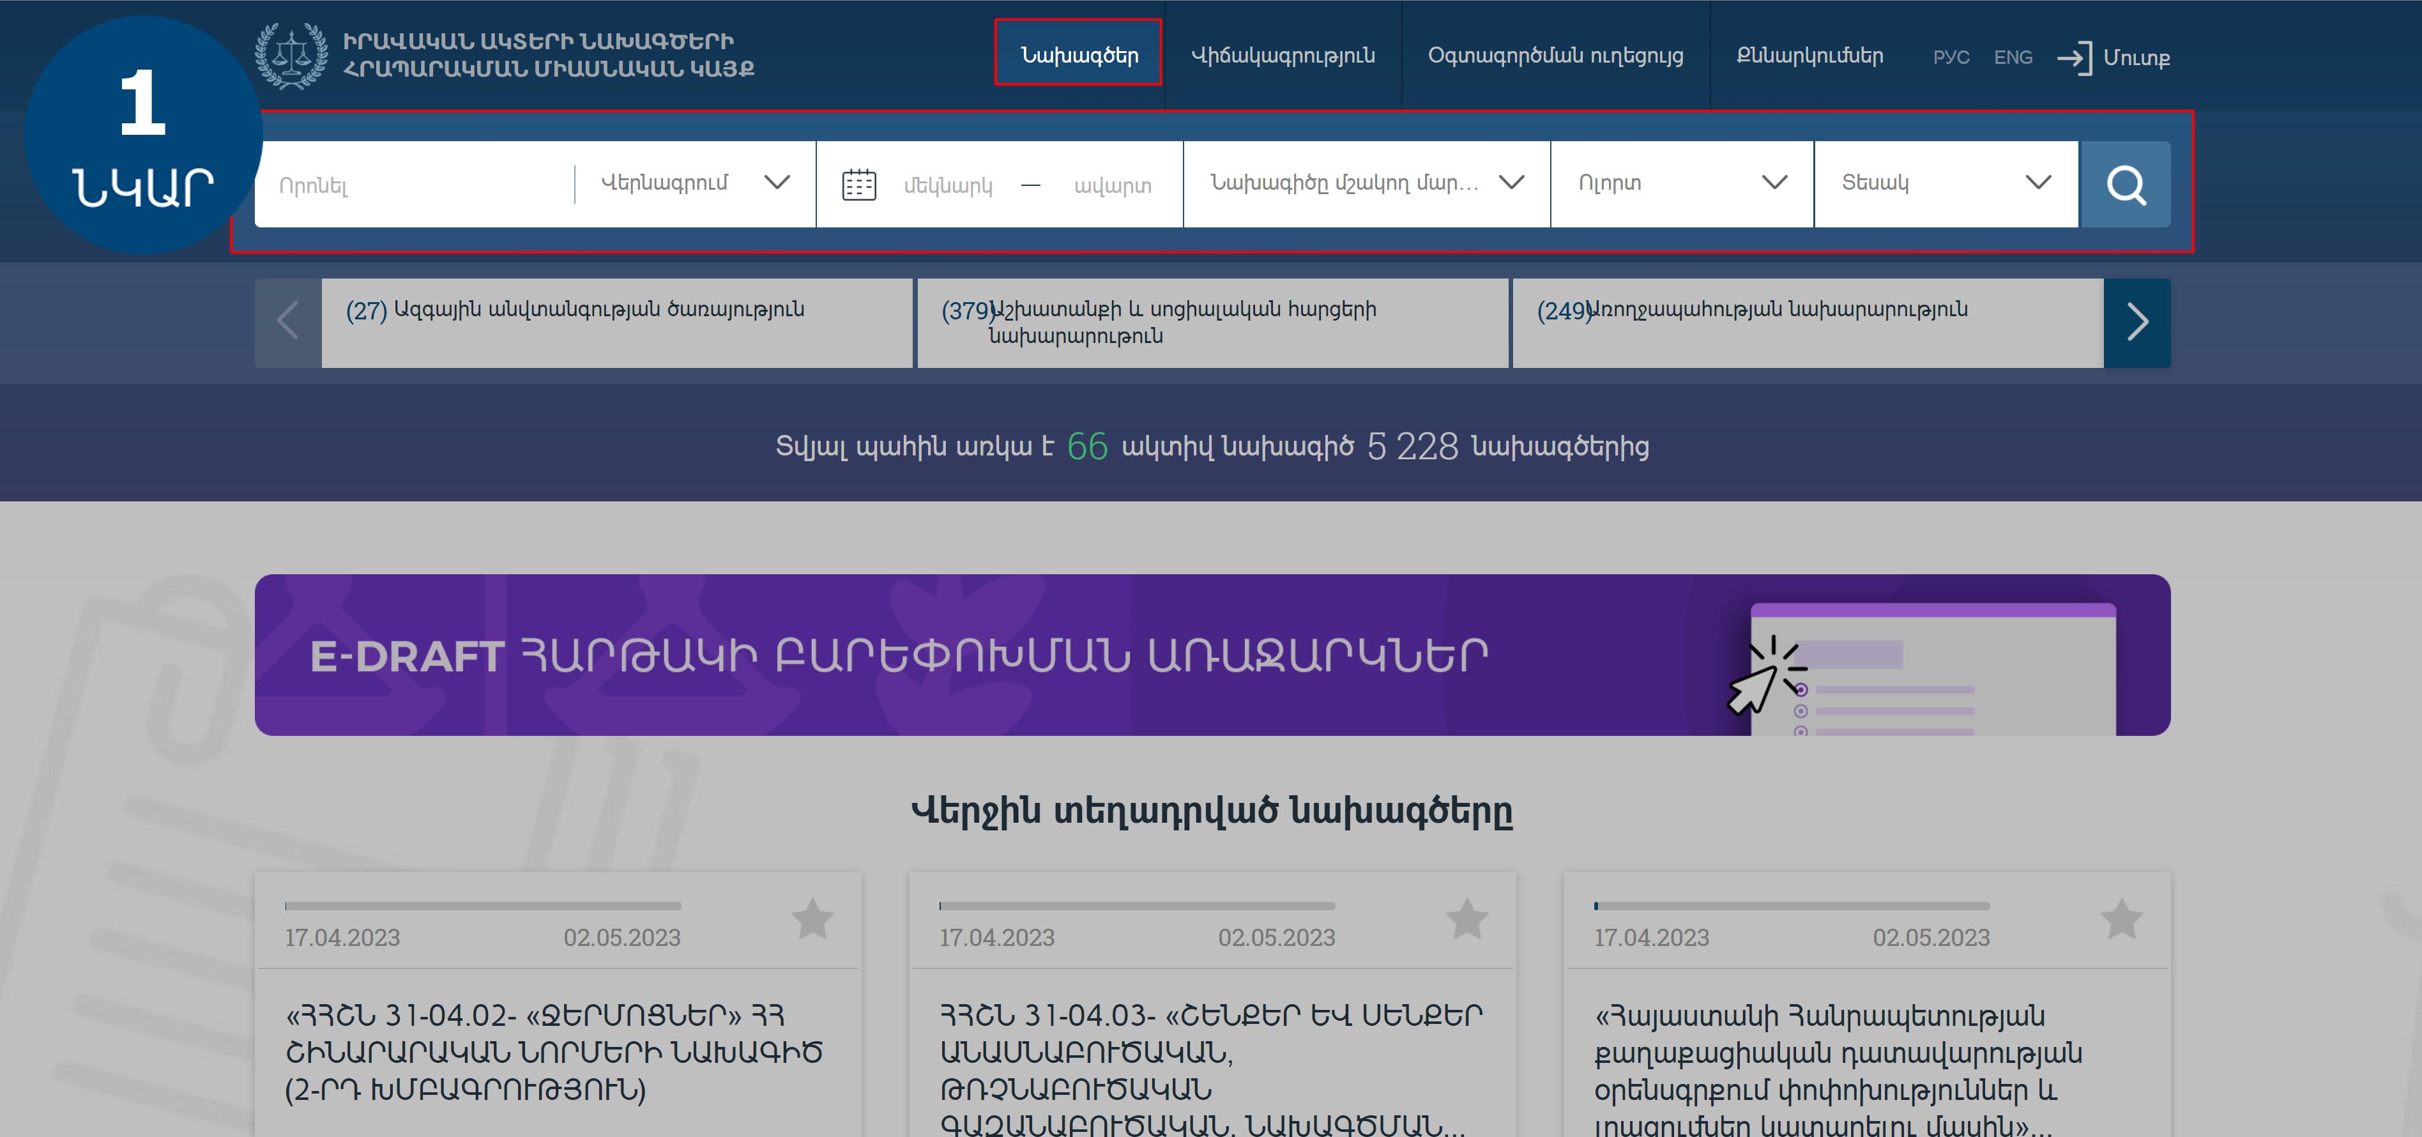Show next ministries with right arrow
This screenshot has width=2422, height=1137.
click(2136, 323)
